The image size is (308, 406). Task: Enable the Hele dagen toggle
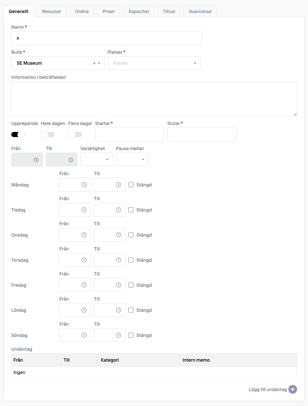48,134
